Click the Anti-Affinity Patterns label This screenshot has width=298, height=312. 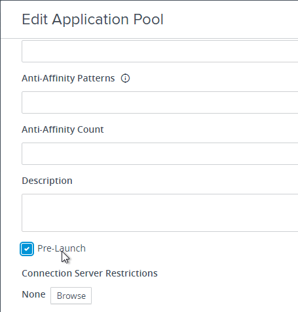pyautogui.click(x=68, y=78)
